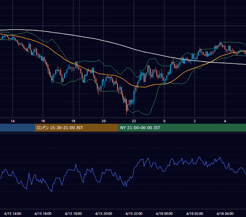Viewport: 246px width, 217px height.
Task: Click the 4 hour label on price chart axis
Action: [225, 121]
